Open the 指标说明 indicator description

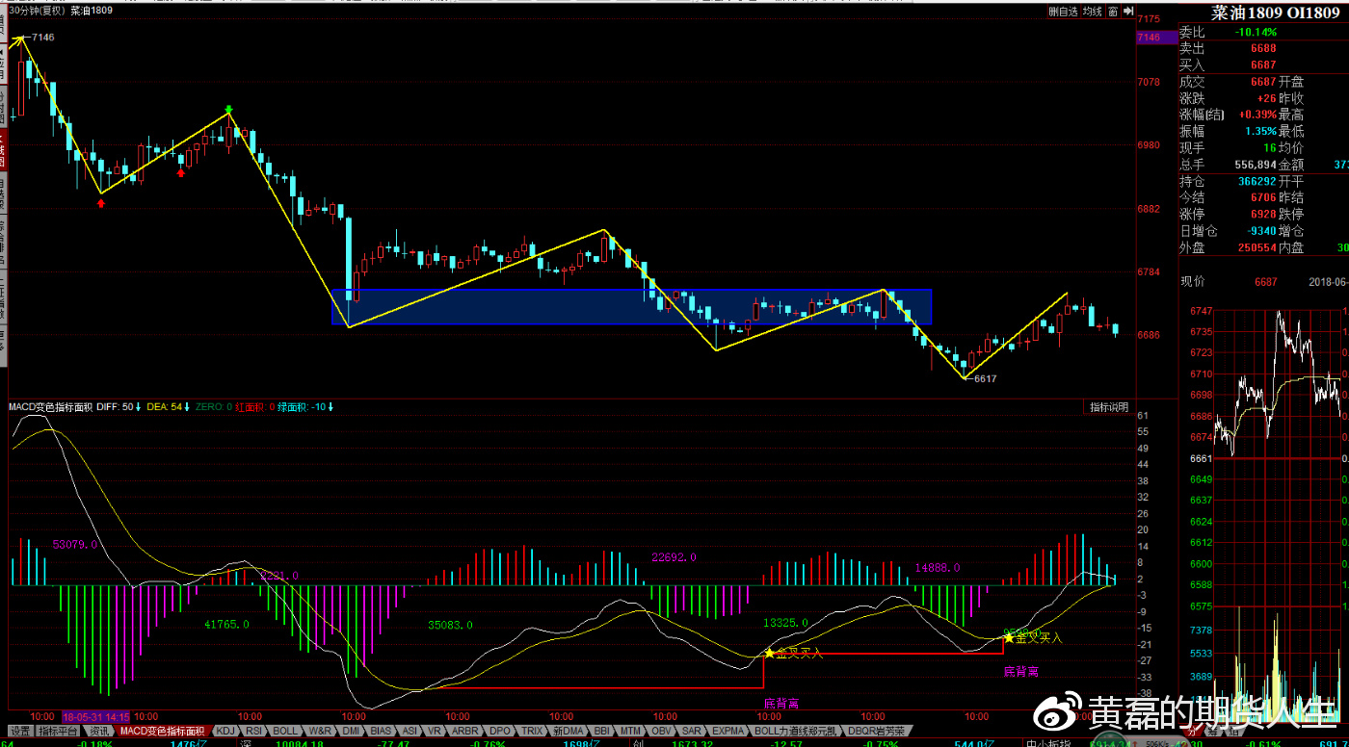[x=1108, y=407]
